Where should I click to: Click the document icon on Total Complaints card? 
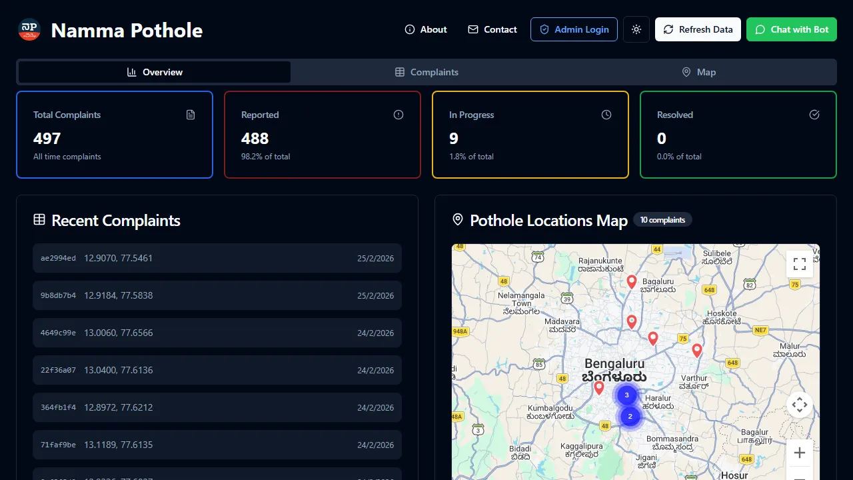point(191,114)
